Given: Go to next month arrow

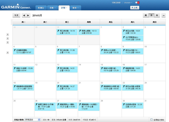Looking at the screenshot, I should (x=28, y=15).
